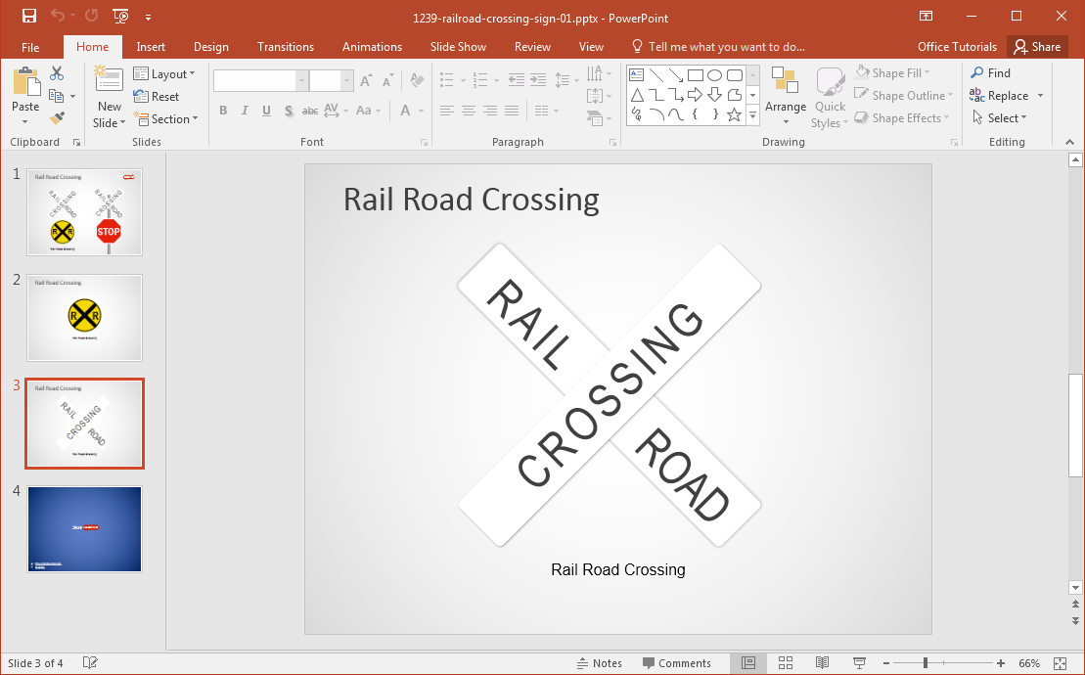The image size is (1085, 675).
Task: Click the Save icon in the quick access toolbar
Action: click(x=28, y=16)
